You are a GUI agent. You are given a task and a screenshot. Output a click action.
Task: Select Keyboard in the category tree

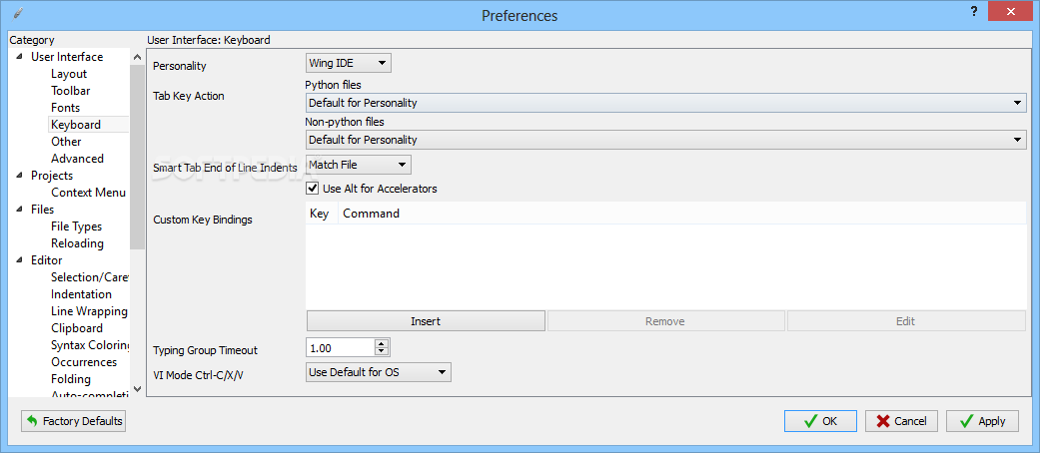pos(76,125)
